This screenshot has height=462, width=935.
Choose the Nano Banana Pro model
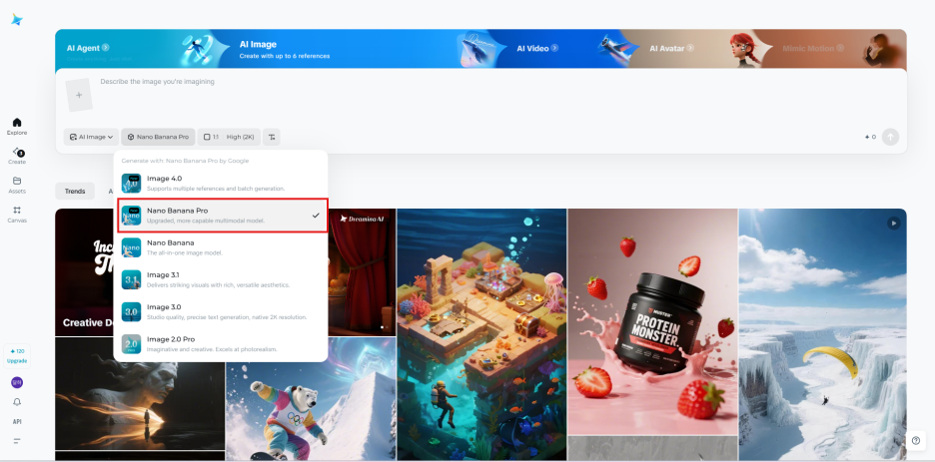coord(222,215)
